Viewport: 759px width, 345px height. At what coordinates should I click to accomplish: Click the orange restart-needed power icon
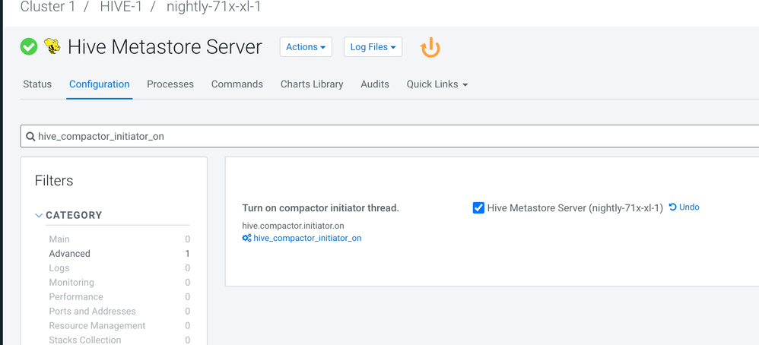coord(430,47)
